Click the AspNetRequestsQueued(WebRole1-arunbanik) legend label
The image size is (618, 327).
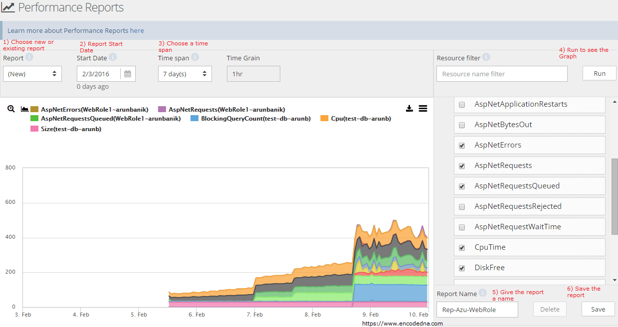[111, 119]
